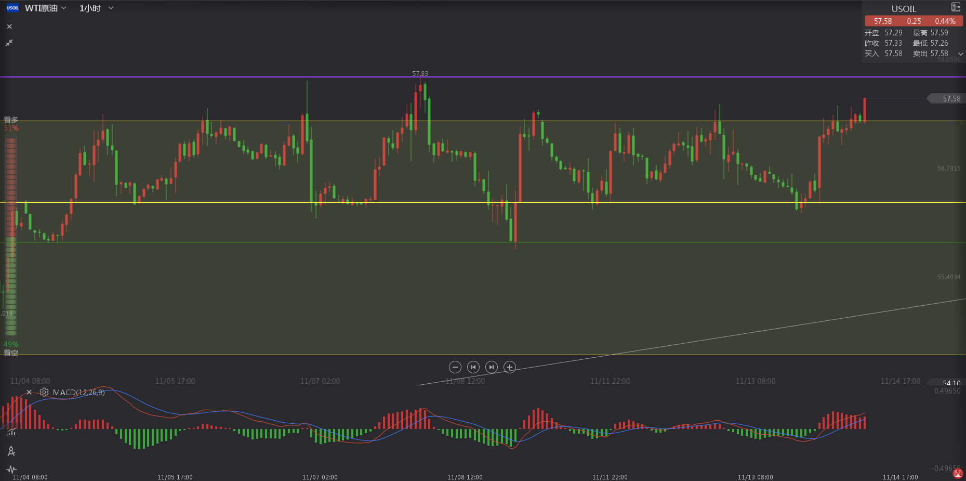Click the export panel icon beside USOIL title
Viewport: 966px width, 481px height.
[956, 7]
